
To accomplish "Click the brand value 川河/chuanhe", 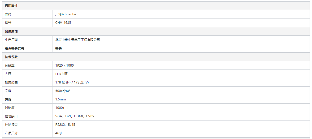I will pyautogui.click(x=66, y=14).
